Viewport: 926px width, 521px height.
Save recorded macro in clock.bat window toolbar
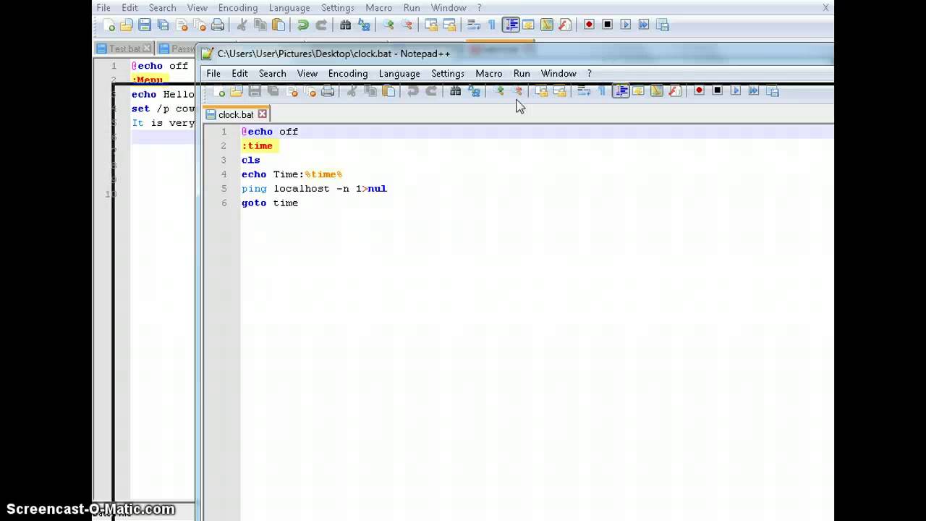pyautogui.click(x=773, y=91)
